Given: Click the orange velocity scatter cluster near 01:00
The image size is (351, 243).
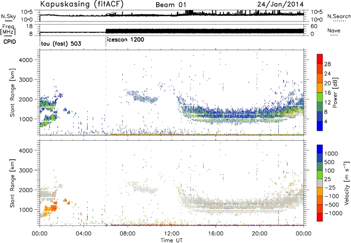Looking at the screenshot, I should [x=50, y=209].
